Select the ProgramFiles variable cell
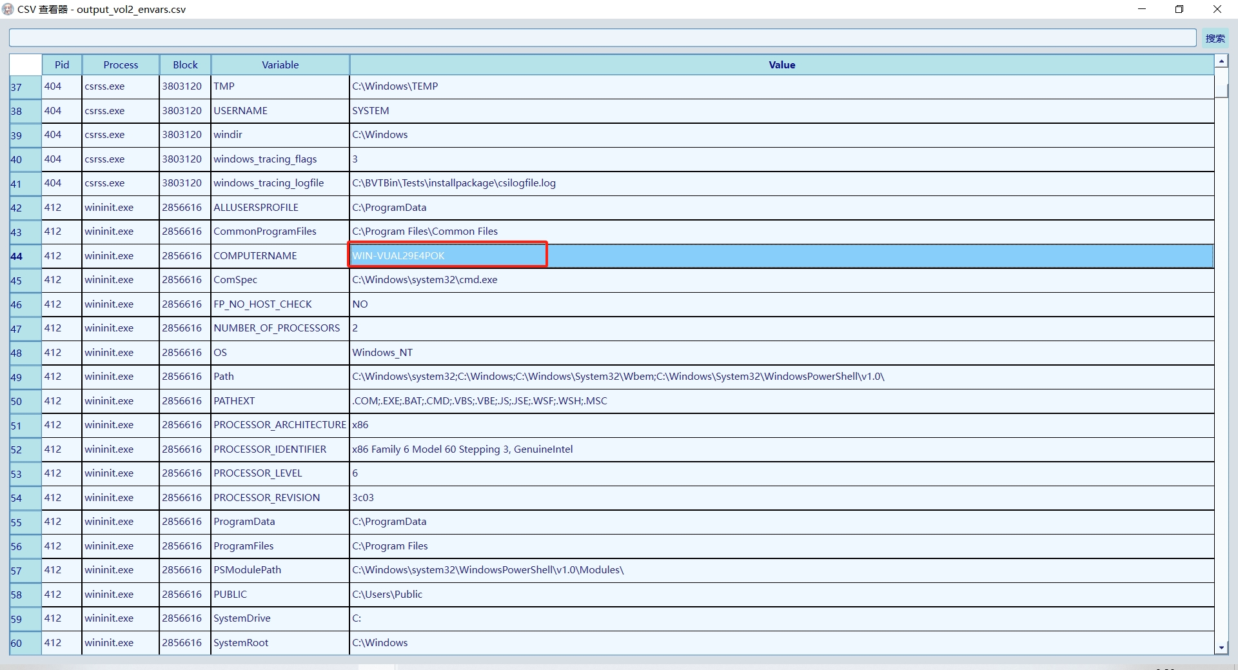 pos(280,546)
